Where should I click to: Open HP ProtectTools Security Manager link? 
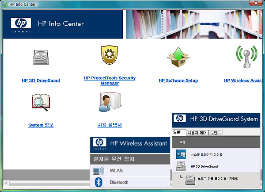110,81
